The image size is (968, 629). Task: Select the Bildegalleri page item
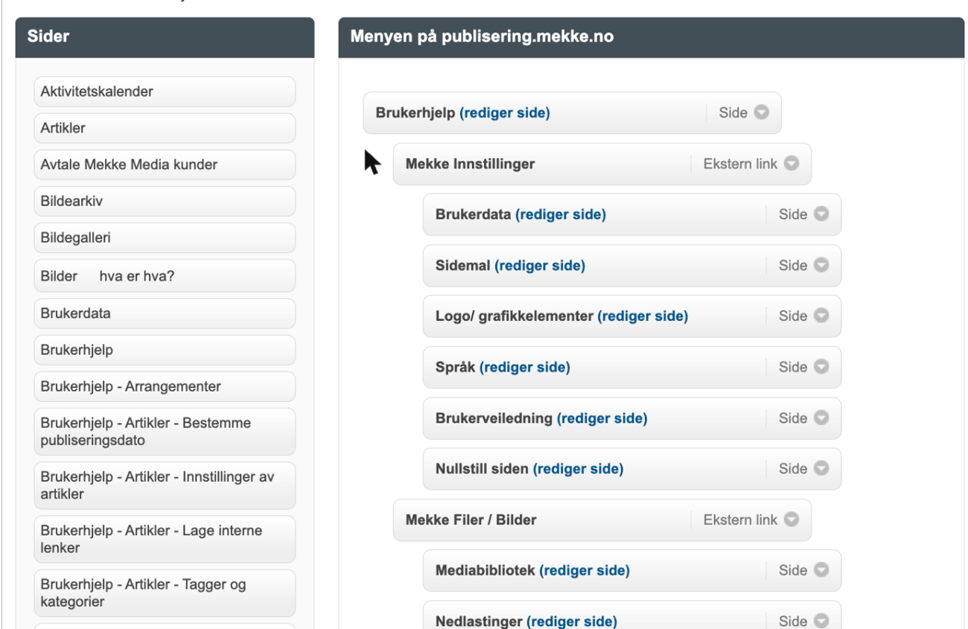165,238
